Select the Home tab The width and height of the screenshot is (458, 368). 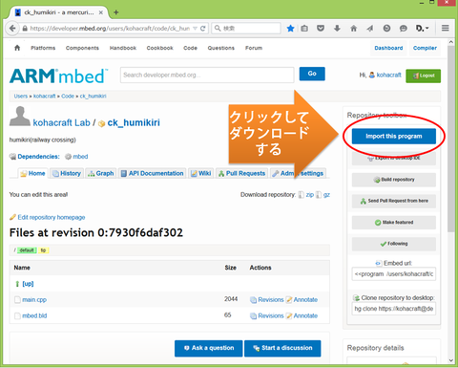pyautogui.click(x=32, y=173)
